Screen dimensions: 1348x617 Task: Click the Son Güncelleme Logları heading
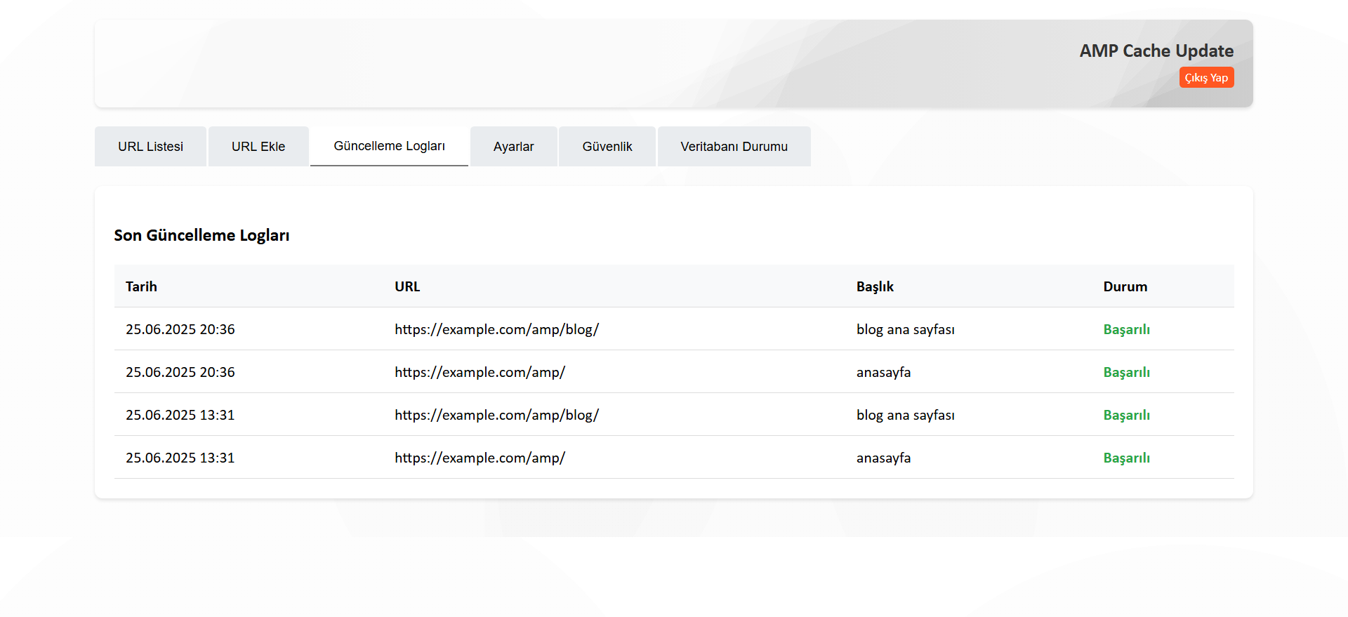coord(201,235)
